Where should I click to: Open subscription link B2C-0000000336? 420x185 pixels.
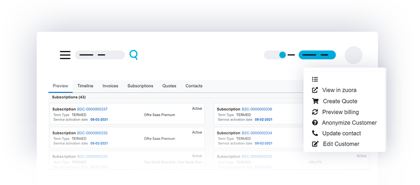tap(257, 109)
